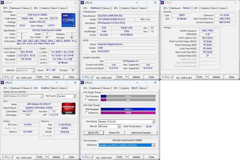Click the AMD Radeon Graphics logo

point(69,108)
